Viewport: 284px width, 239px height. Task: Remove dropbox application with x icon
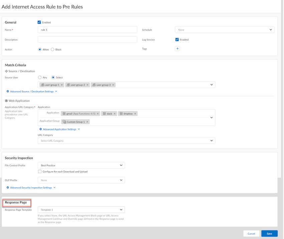[x=135, y=114]
